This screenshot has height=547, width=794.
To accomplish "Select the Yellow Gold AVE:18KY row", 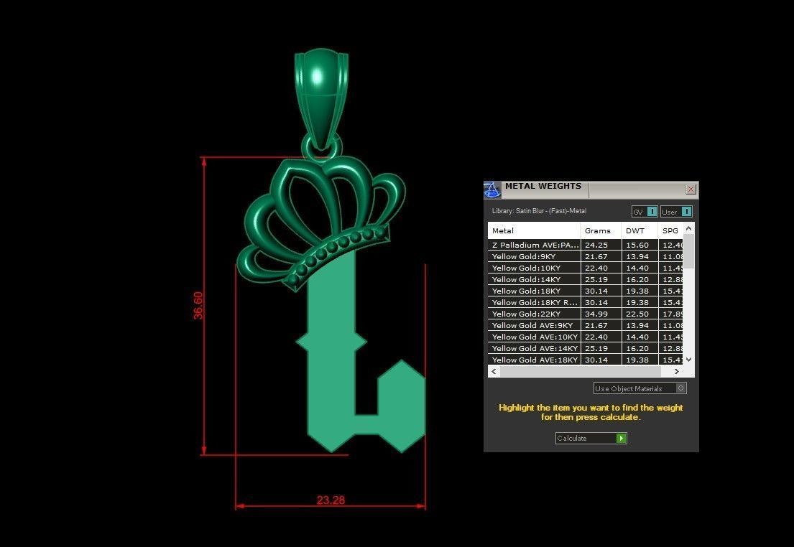I will click(x=586, y=360).
